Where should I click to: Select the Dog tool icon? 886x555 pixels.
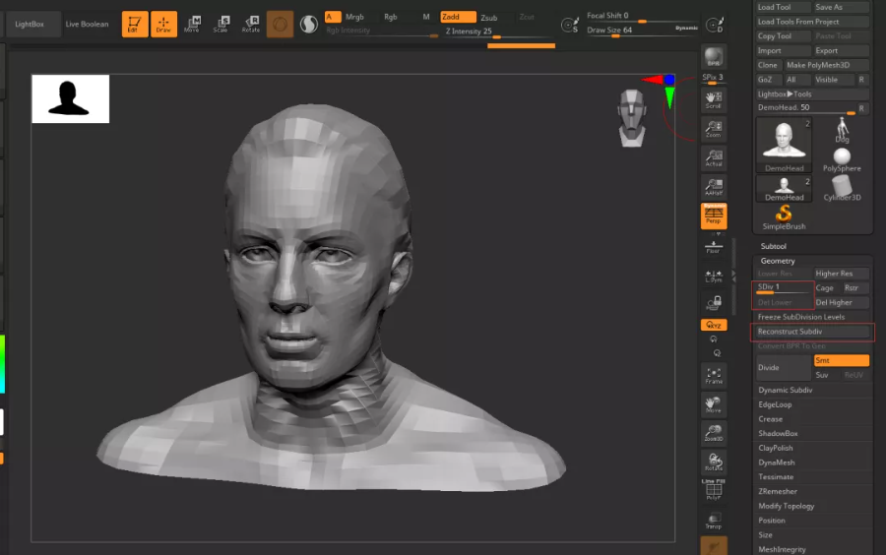(842, 131)
